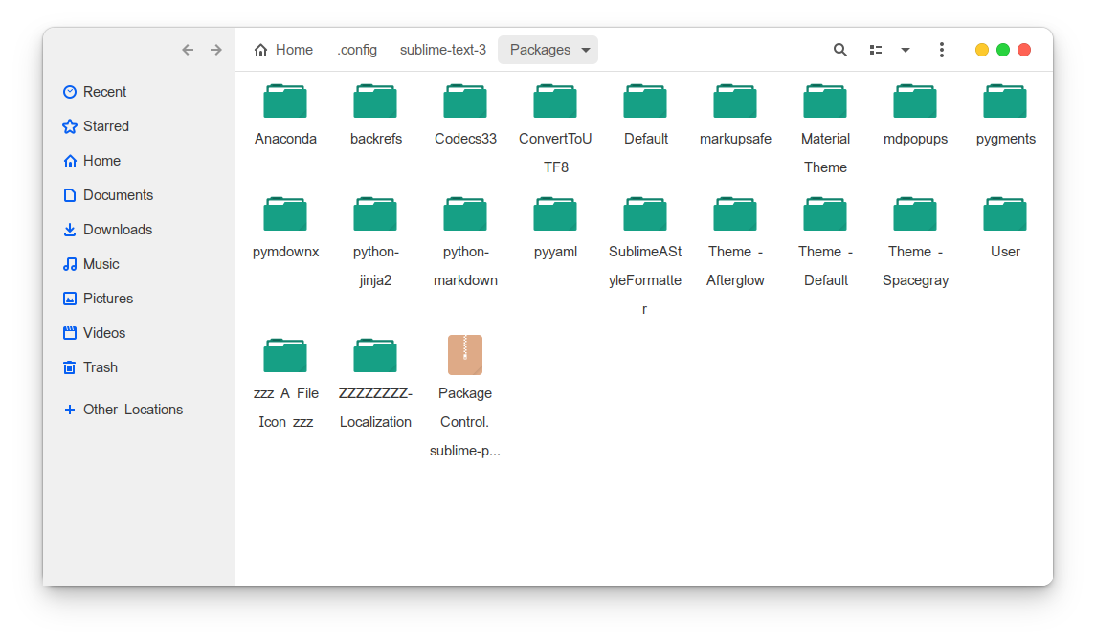Open the search magnifier
Screen dimensions: 1096x644
(840, 50)
